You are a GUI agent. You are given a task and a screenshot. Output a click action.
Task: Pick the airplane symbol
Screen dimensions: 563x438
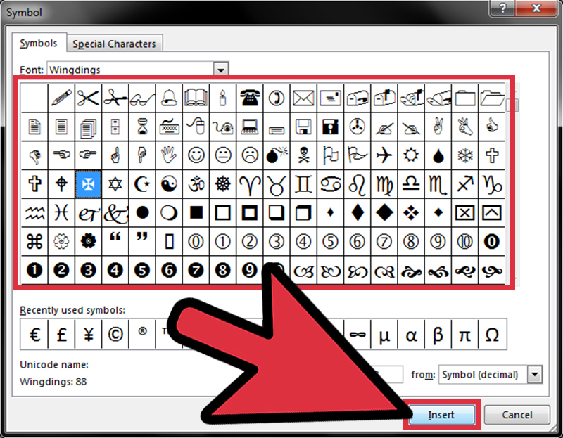pos(384,155)
